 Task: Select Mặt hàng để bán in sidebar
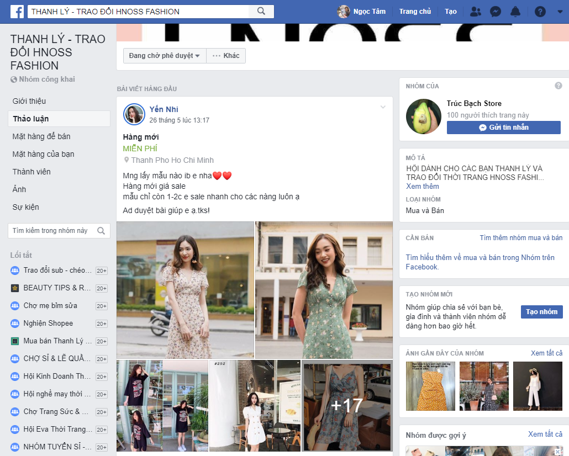click(x=41, y=136)
